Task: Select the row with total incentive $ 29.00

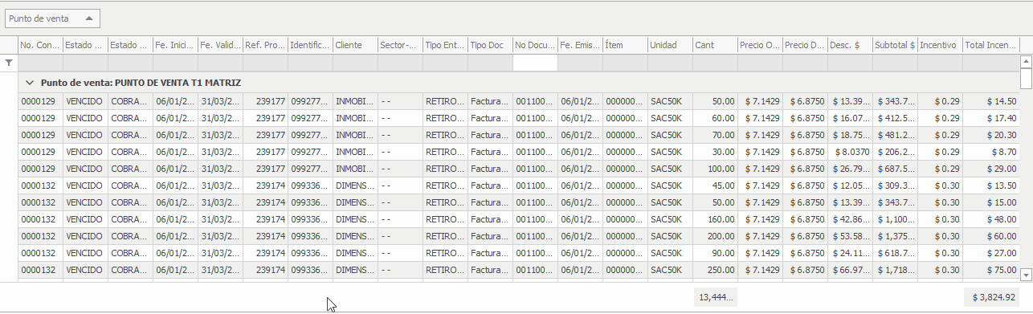Action: click(518, 169)
